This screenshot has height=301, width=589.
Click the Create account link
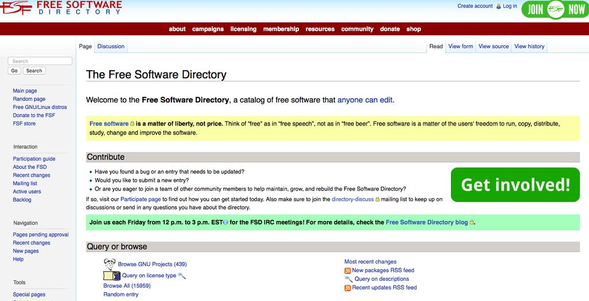pyautogui.click(x=475, y=6)
